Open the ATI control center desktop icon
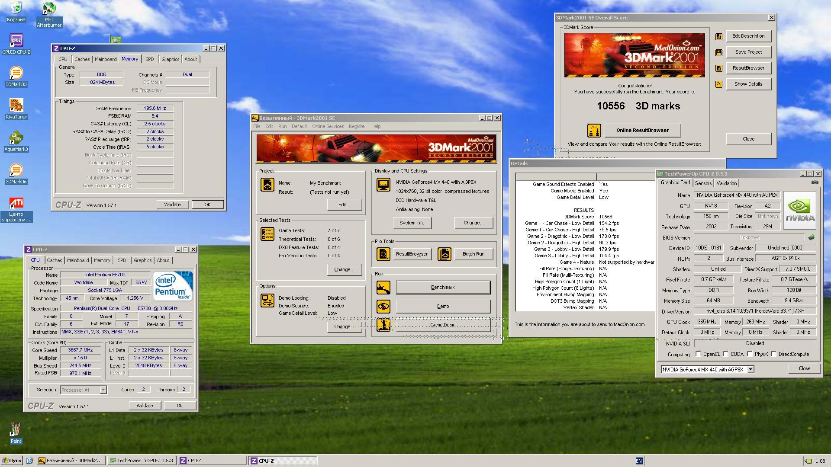 click(16, 209)
